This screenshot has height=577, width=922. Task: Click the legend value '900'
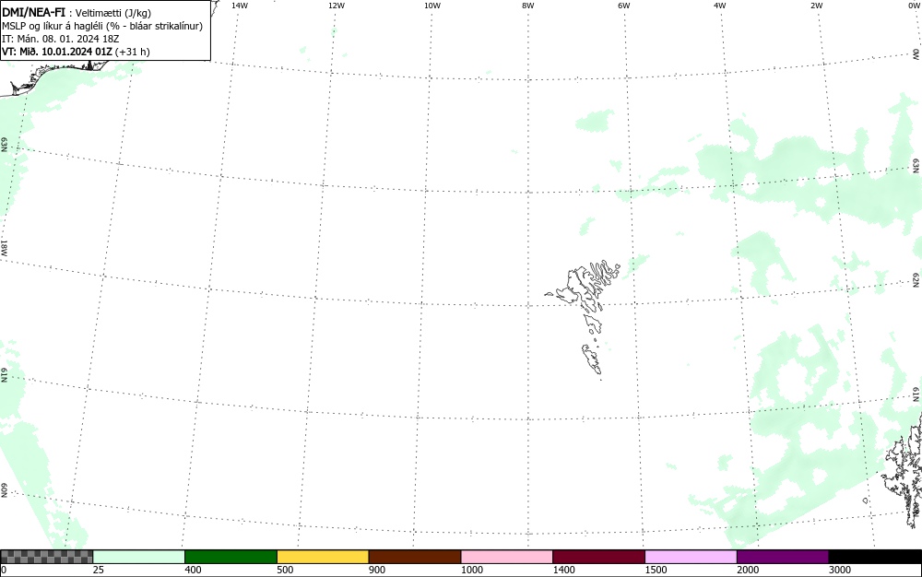click(x=377, y=570)
